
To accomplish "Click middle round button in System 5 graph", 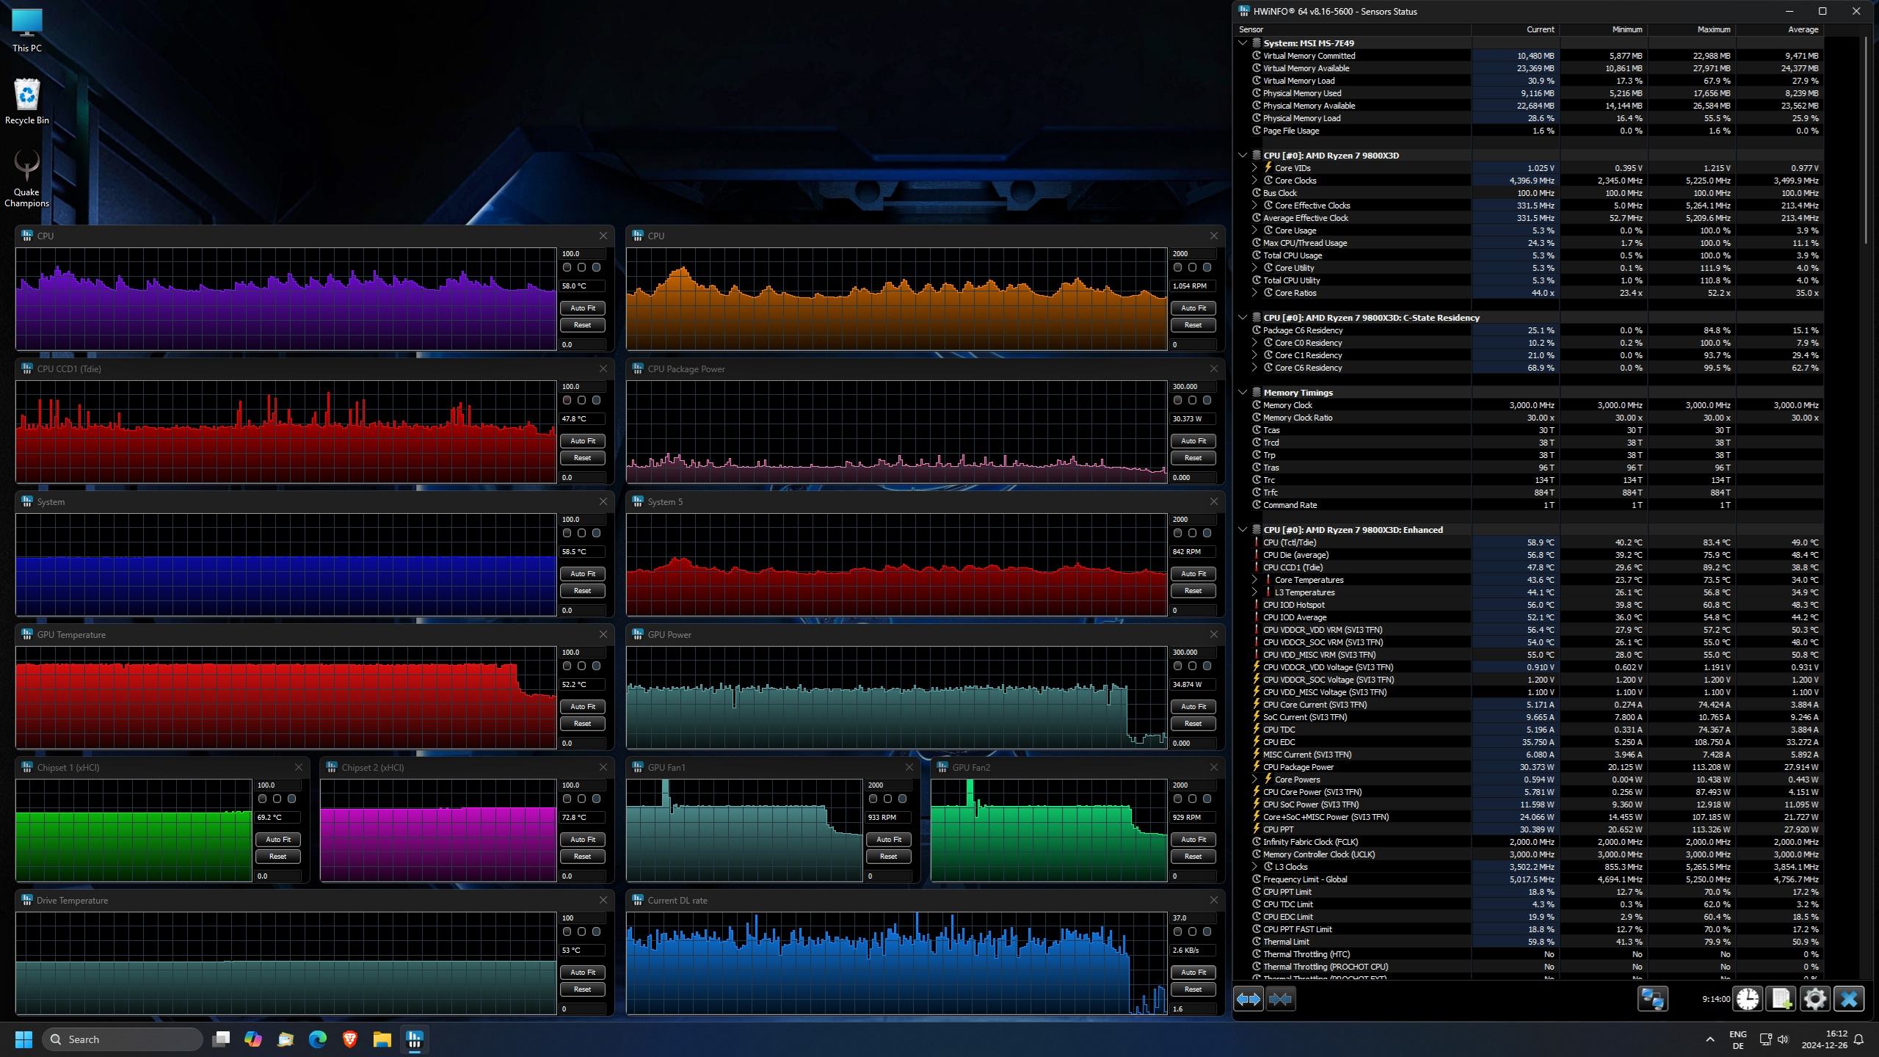I will pos(1192,533).
